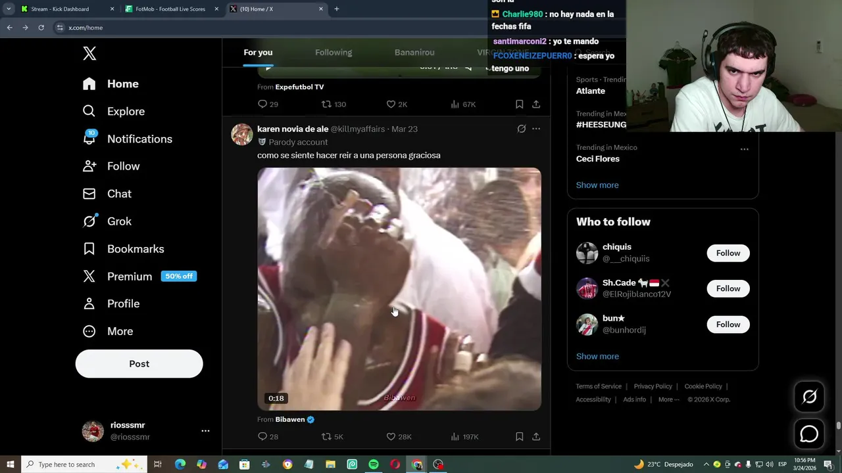842x473 pixels.
Task: Open karen novia de ale profile name
Action: click(293, 129)
